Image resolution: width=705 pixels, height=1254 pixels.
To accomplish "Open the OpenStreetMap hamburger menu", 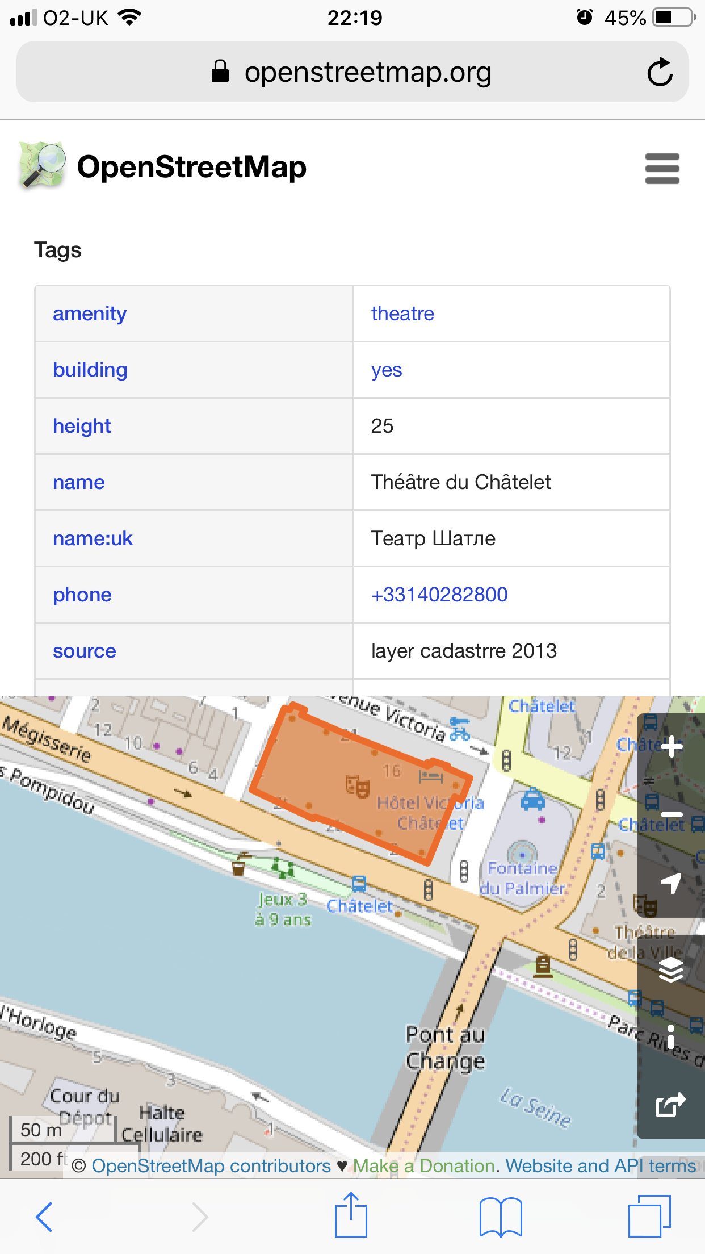I will coord(662,169).
